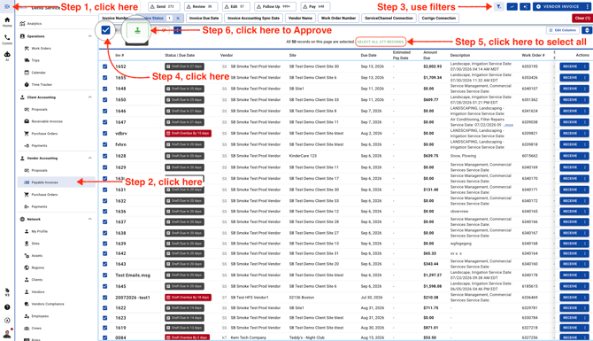Screen dimensions: 593x341
Task: Remove the Invoice Status filter with X
Action: pos(178,18)
